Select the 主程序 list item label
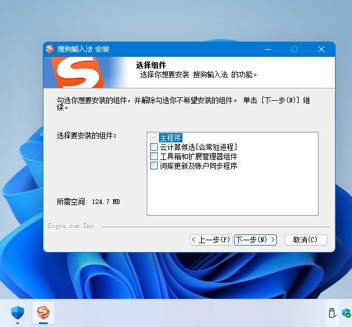Screen dimensions: 352x327 tap(171, 138)
